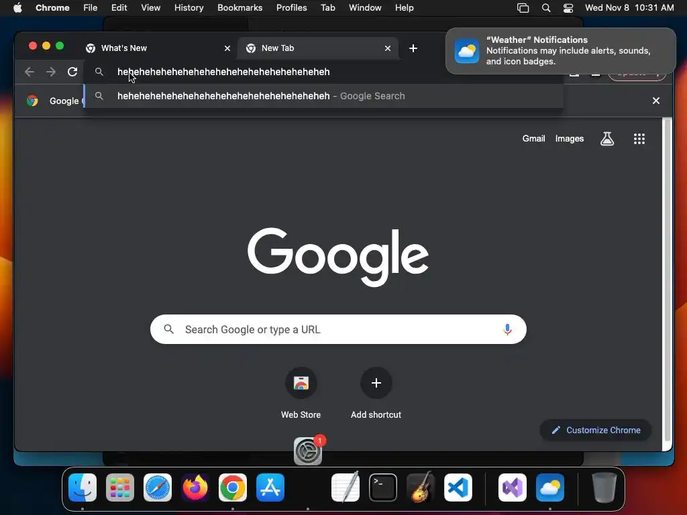Open the Google apps grid

click(x=639, y=139)
